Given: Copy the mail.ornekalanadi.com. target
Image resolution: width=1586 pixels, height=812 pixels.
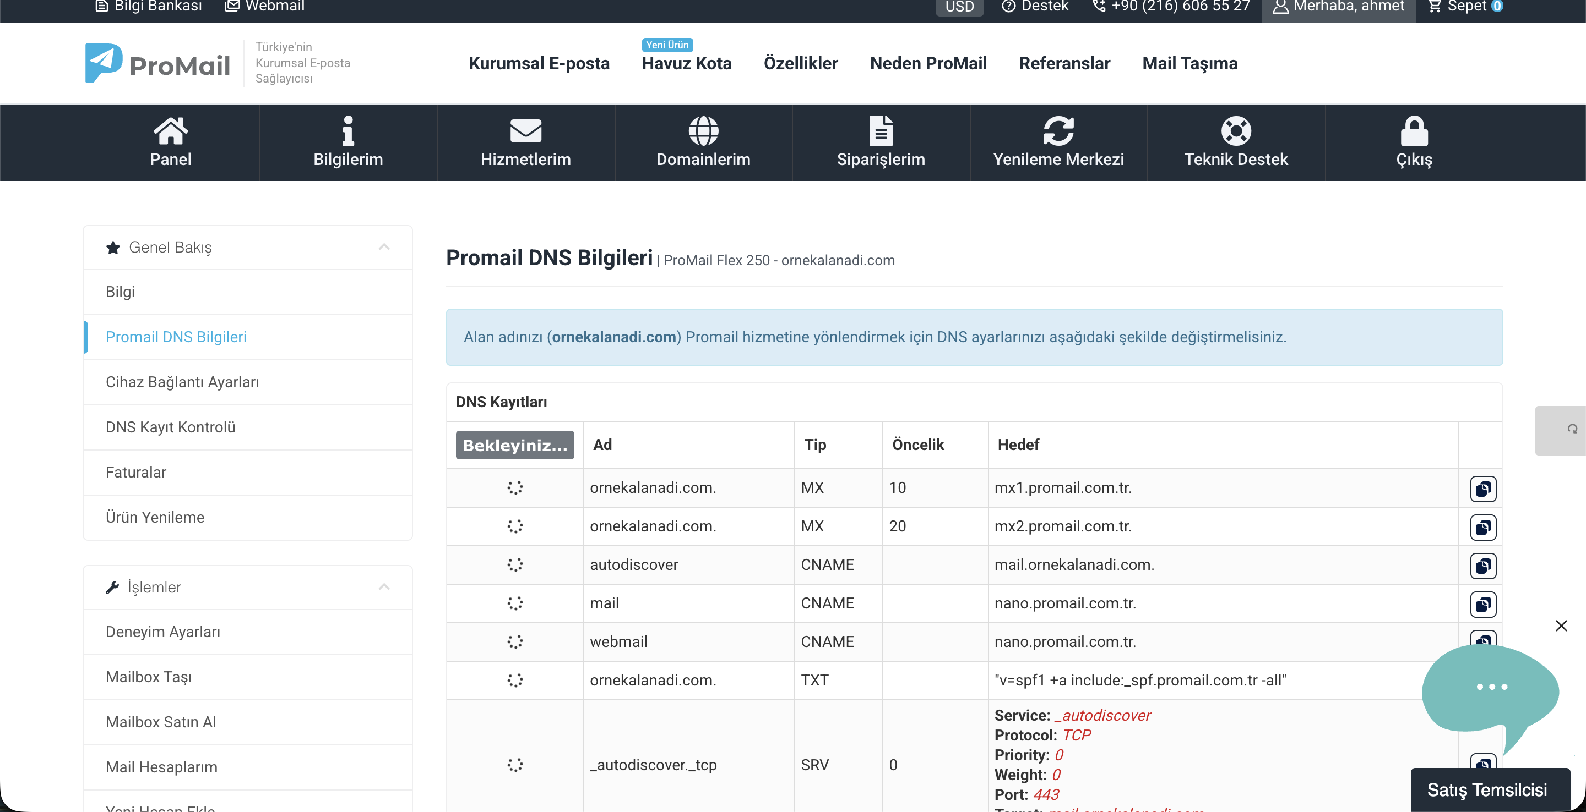Looking at the screenshot, I should (1483, 566).
